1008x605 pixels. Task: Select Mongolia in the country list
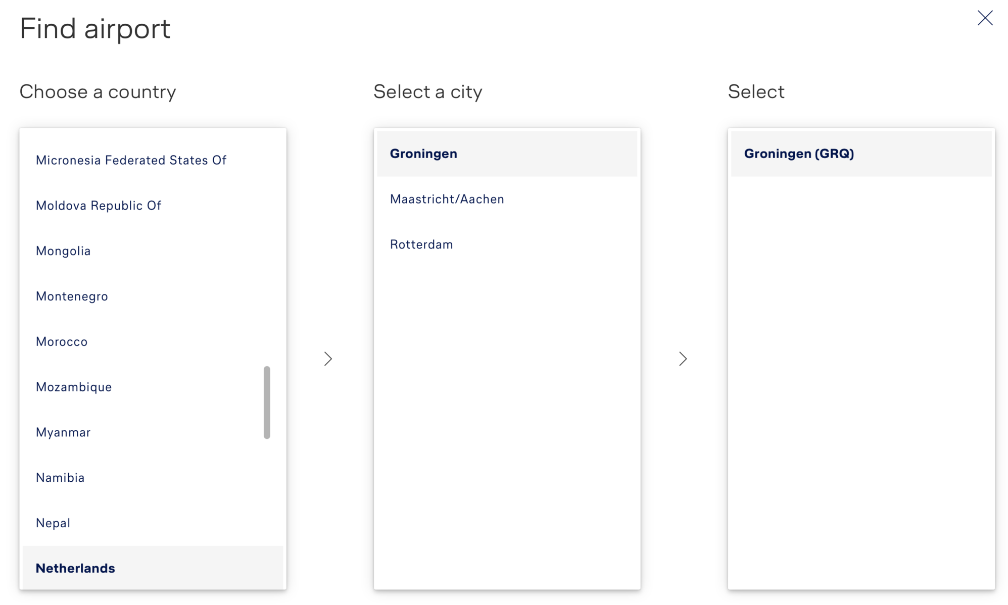coord(153,251)
